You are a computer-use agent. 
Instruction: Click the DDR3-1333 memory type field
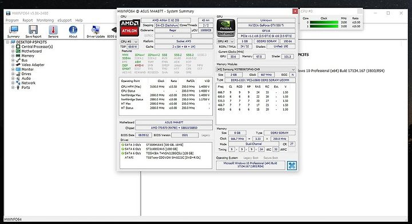tap(260, 80)
